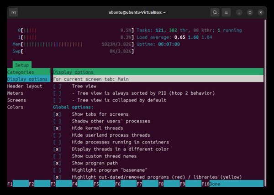The height and width of the screenshot is (195, 274).
Task: Click the Load average values
Action: 193,37
